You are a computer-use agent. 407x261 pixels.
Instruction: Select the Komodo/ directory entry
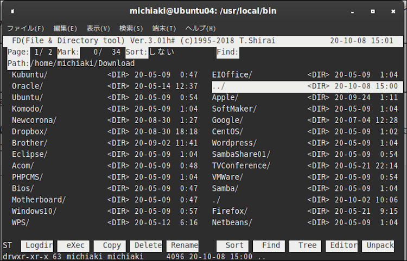coord(105,109)
